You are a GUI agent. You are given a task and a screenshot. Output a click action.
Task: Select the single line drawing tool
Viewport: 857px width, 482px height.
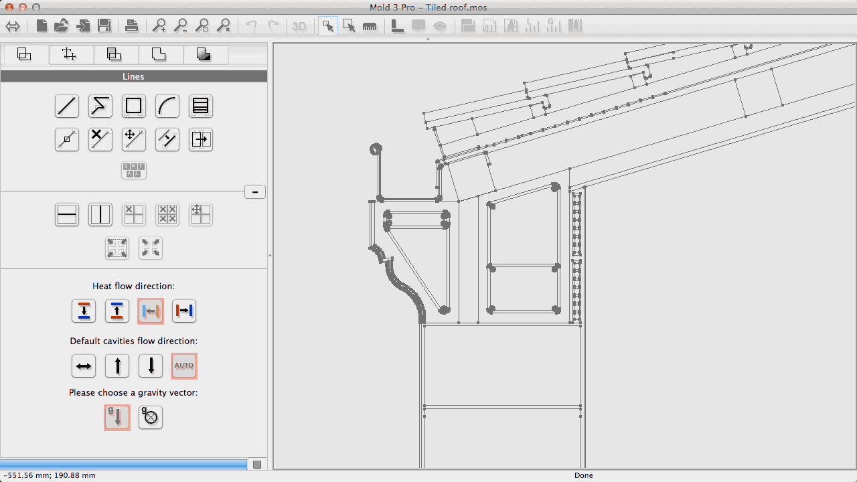coord(66,106)
